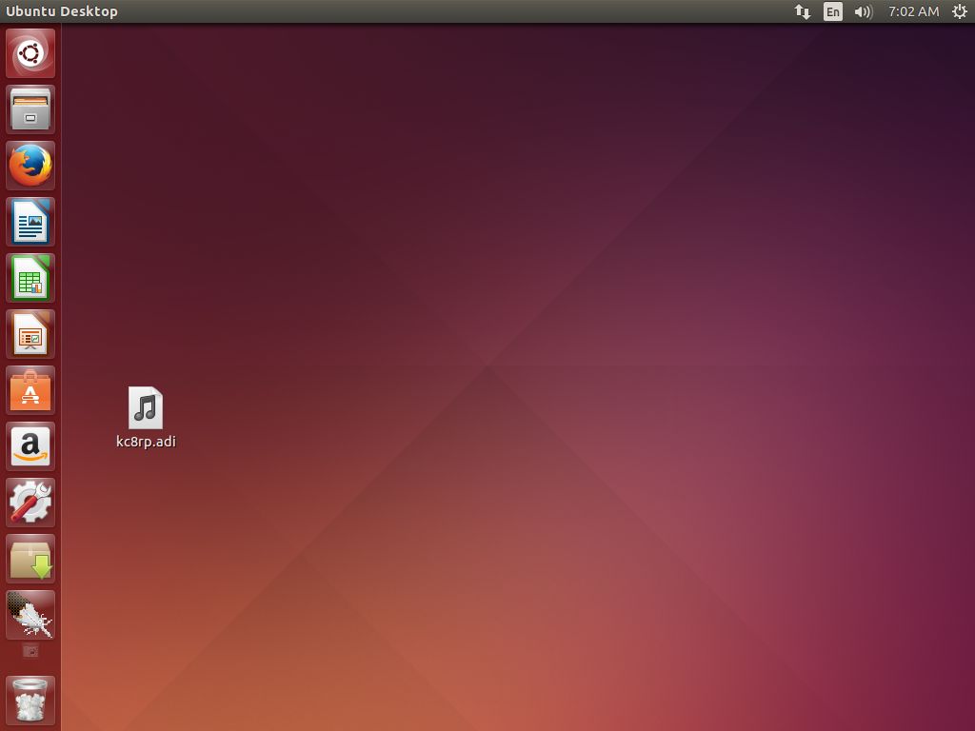Open the system power gear menu
975x731 pixels.
click(x=960, y=11)
